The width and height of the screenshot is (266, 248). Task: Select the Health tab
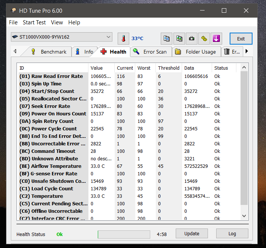coord(113,52)
